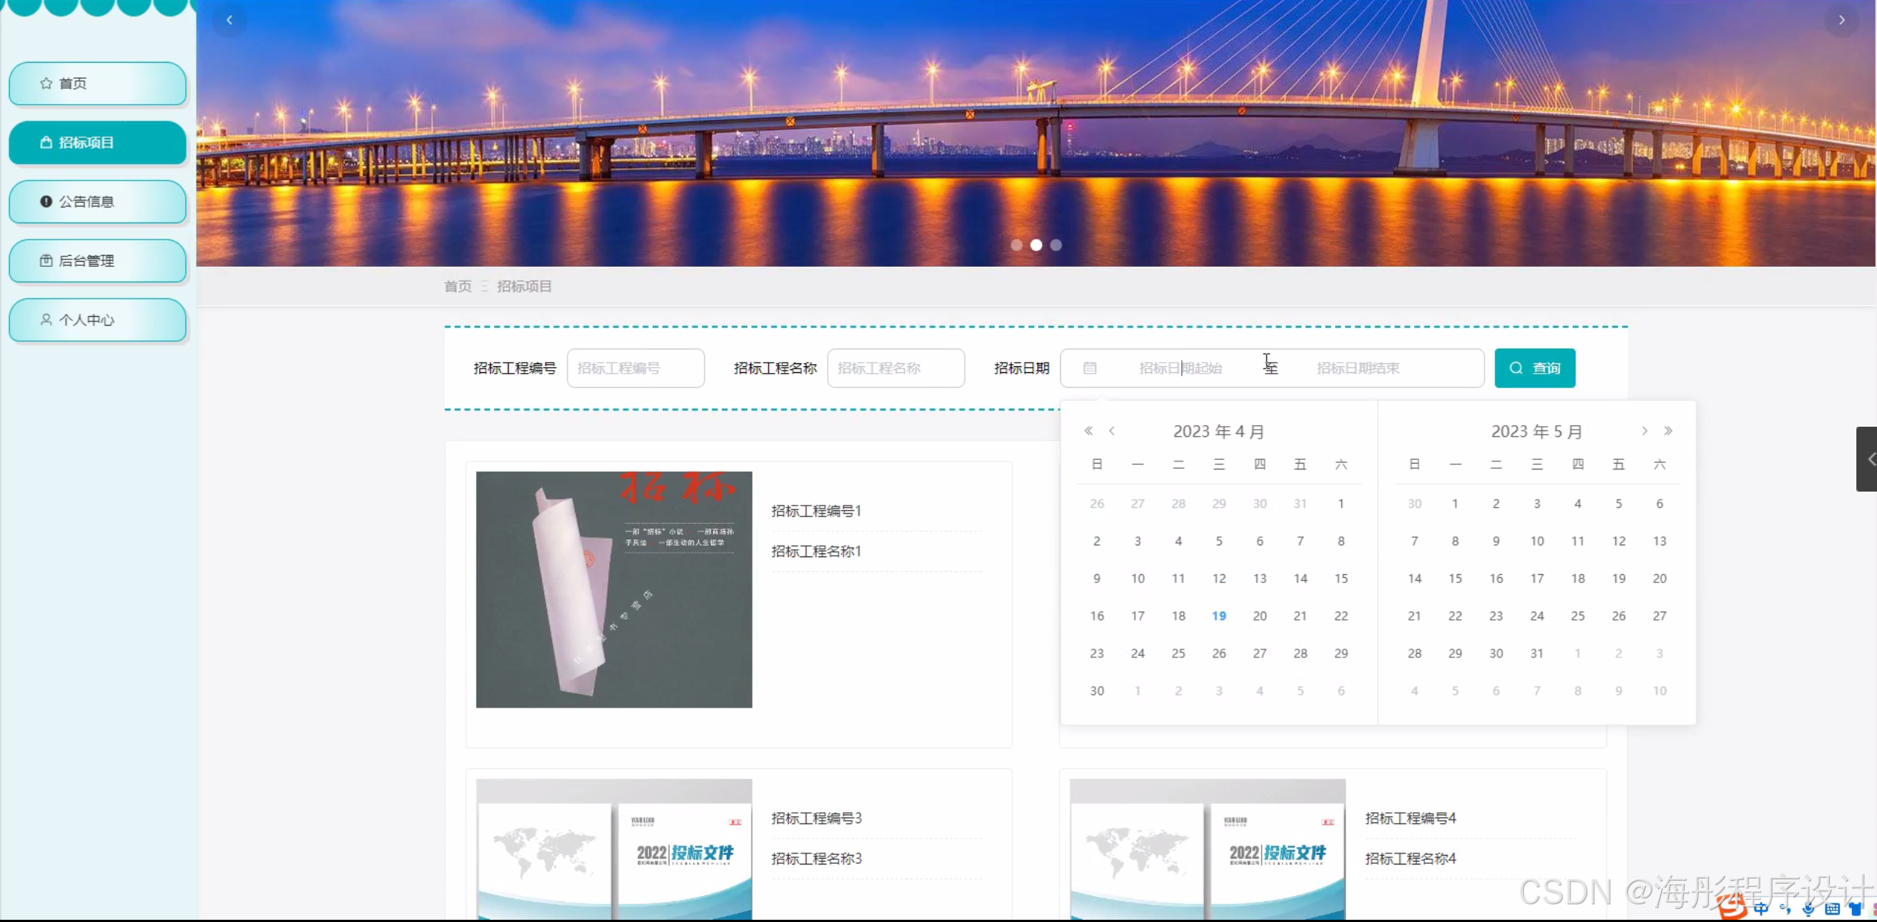The height and width of the screenshot is (922, 1877).
Task: Go to the previous carousel banner slide
Action: [229, 20]
